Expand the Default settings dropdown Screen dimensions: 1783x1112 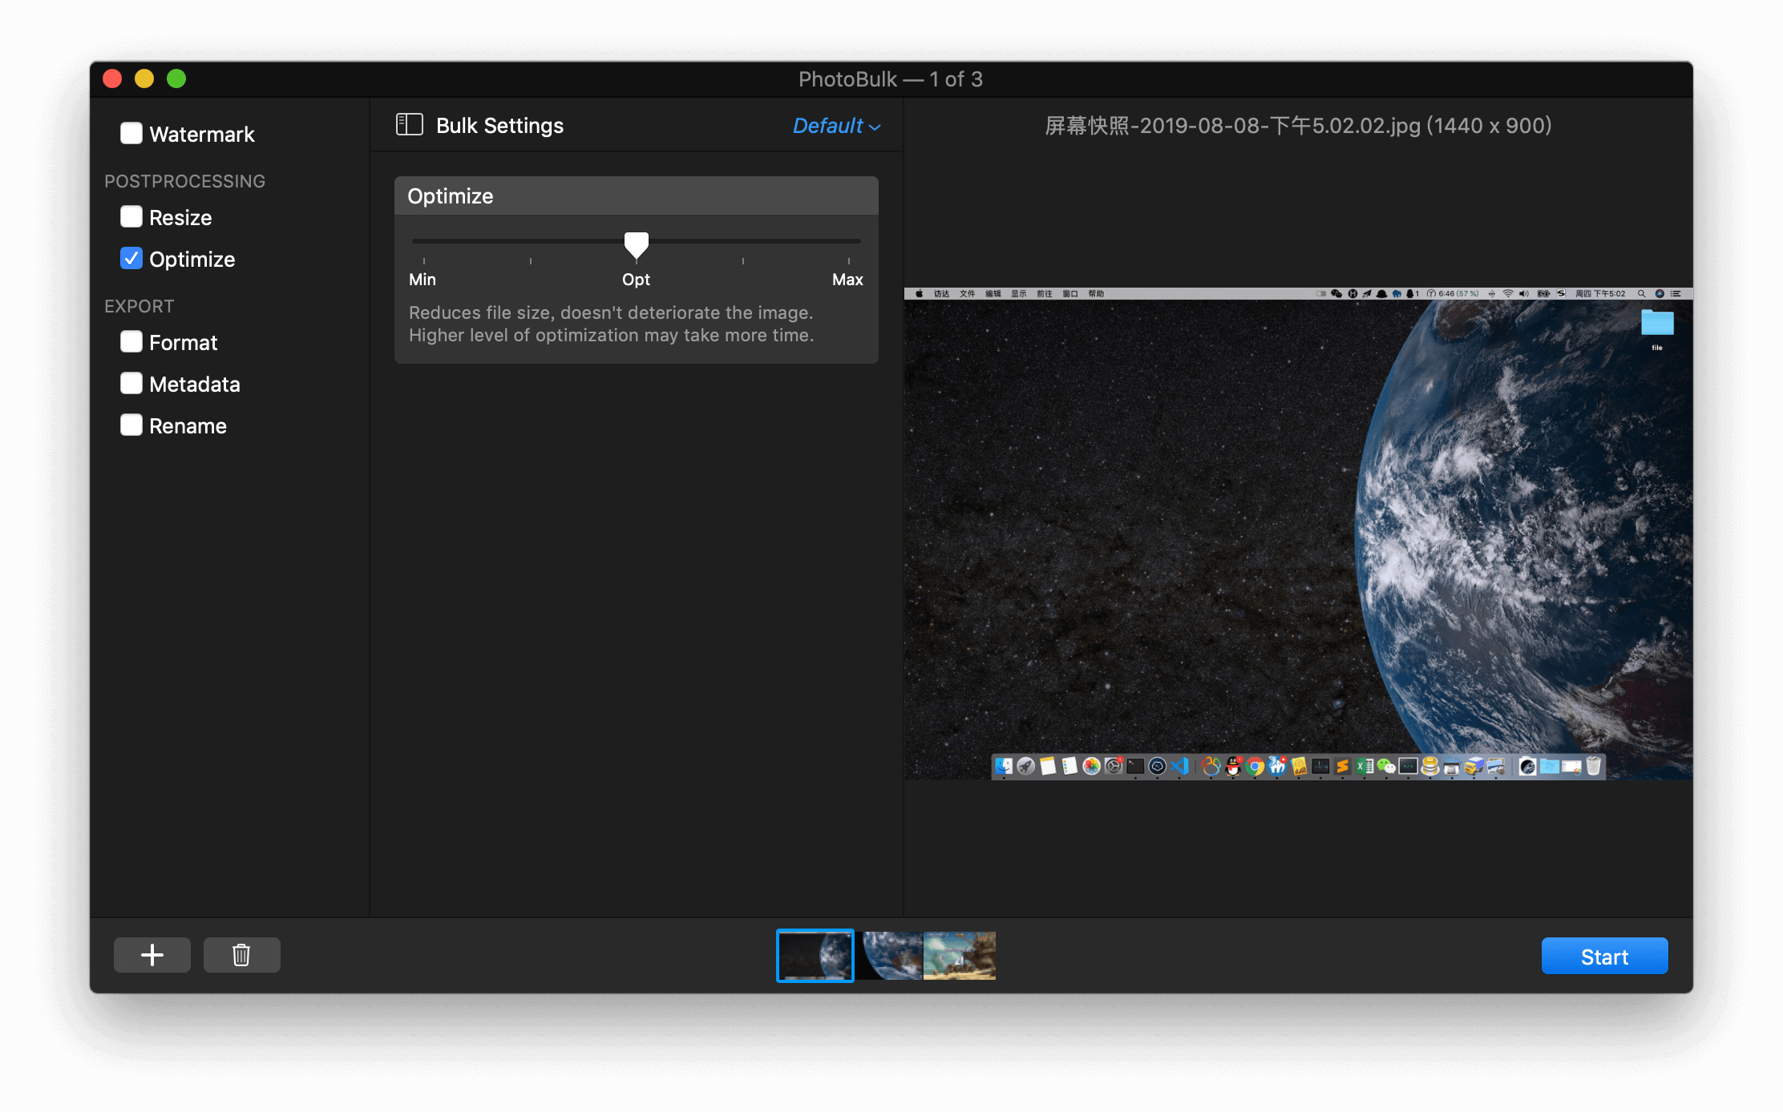click(x=833, y=124)
